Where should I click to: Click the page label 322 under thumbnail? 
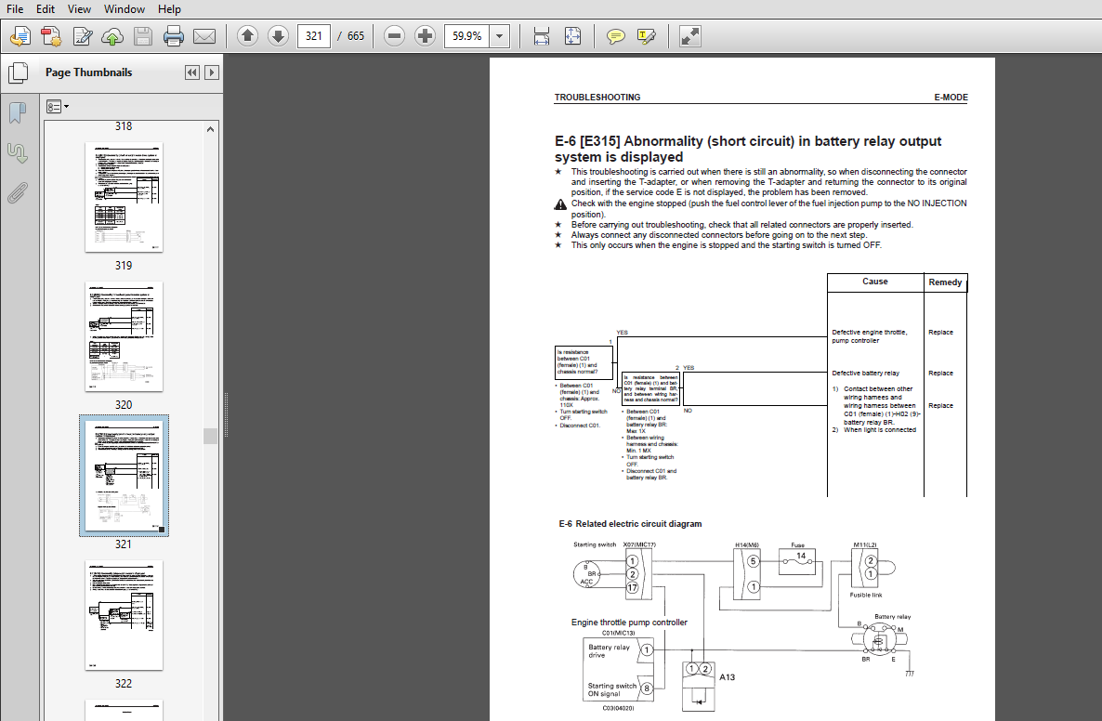124,683
